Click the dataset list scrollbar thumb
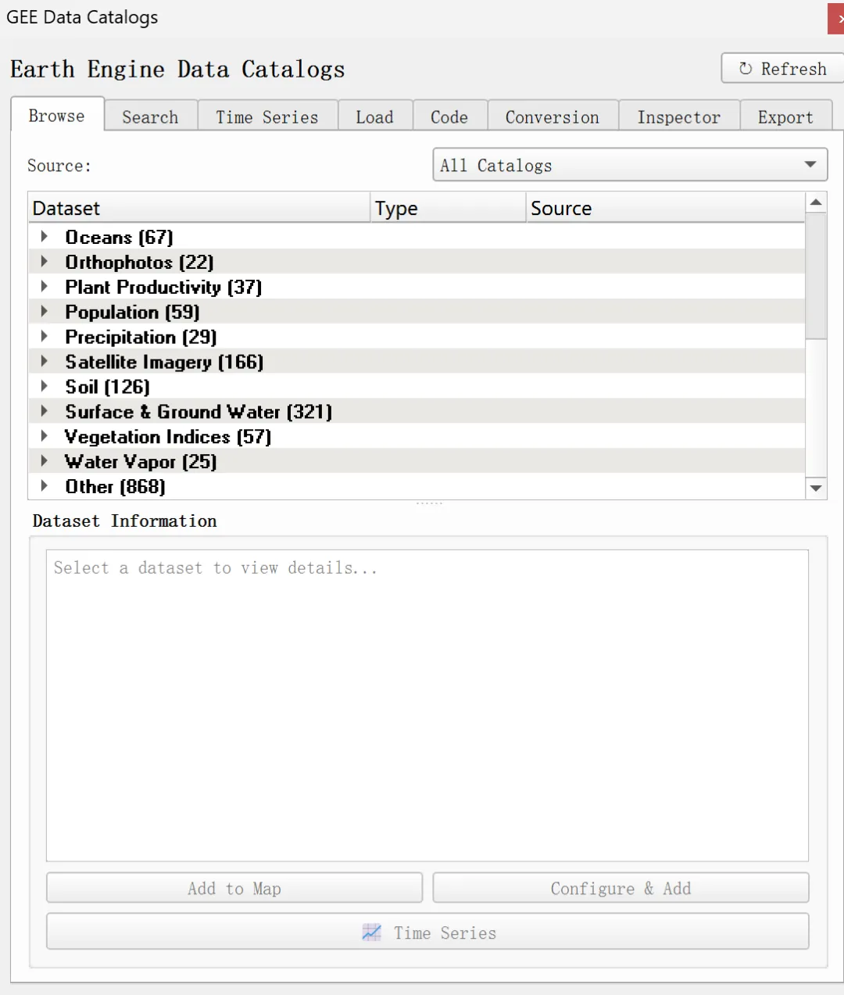Viewport: 844px width, 995px height. (816, 276)
